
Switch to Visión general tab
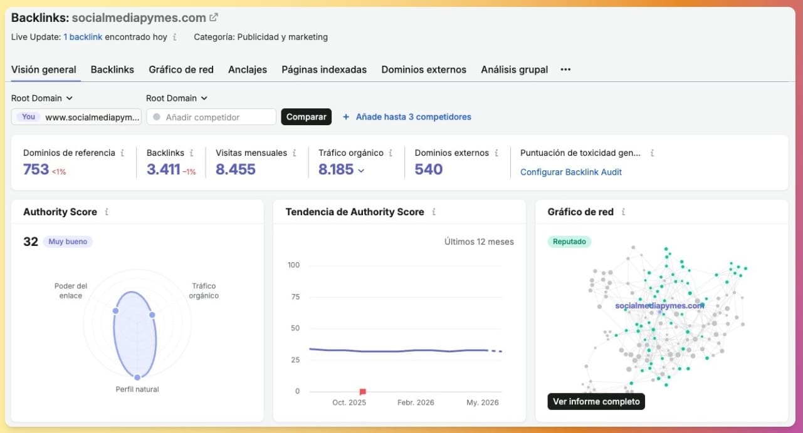[44, 69]
